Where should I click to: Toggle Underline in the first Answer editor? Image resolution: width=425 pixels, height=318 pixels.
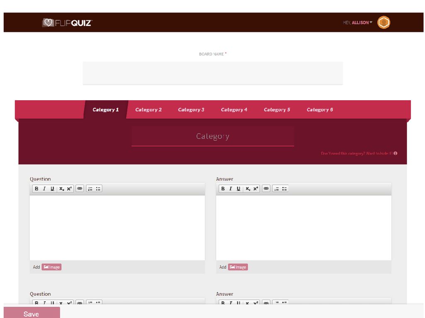239,189
